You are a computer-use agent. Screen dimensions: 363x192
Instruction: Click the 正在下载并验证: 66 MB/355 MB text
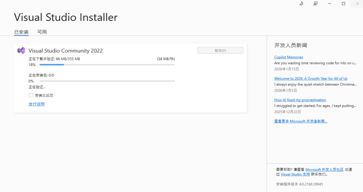pyautogui.click(x=54, y=59)
